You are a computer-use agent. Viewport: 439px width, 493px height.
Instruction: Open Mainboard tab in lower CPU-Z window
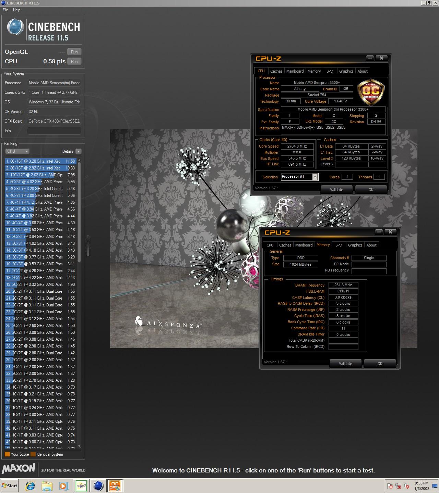[x=304, y=245]
